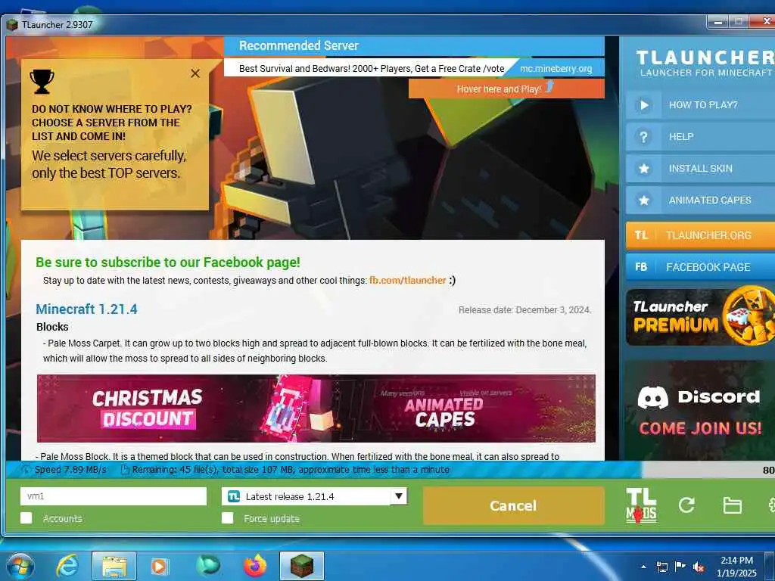The image size is (775, 581).
Task: Click the nickname input field
Action: (x=114, y=496)
